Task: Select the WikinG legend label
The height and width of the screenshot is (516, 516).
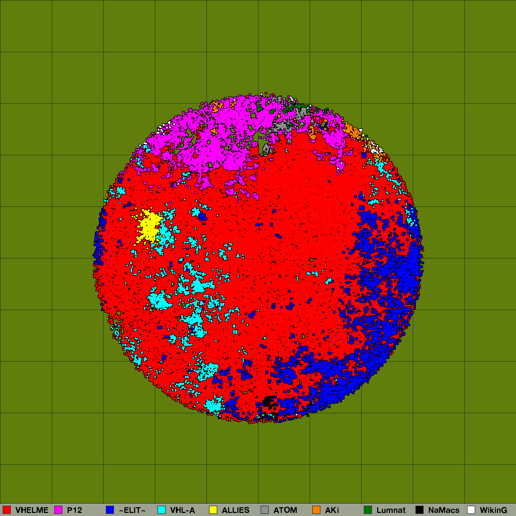Action: (x=493, y=510)
